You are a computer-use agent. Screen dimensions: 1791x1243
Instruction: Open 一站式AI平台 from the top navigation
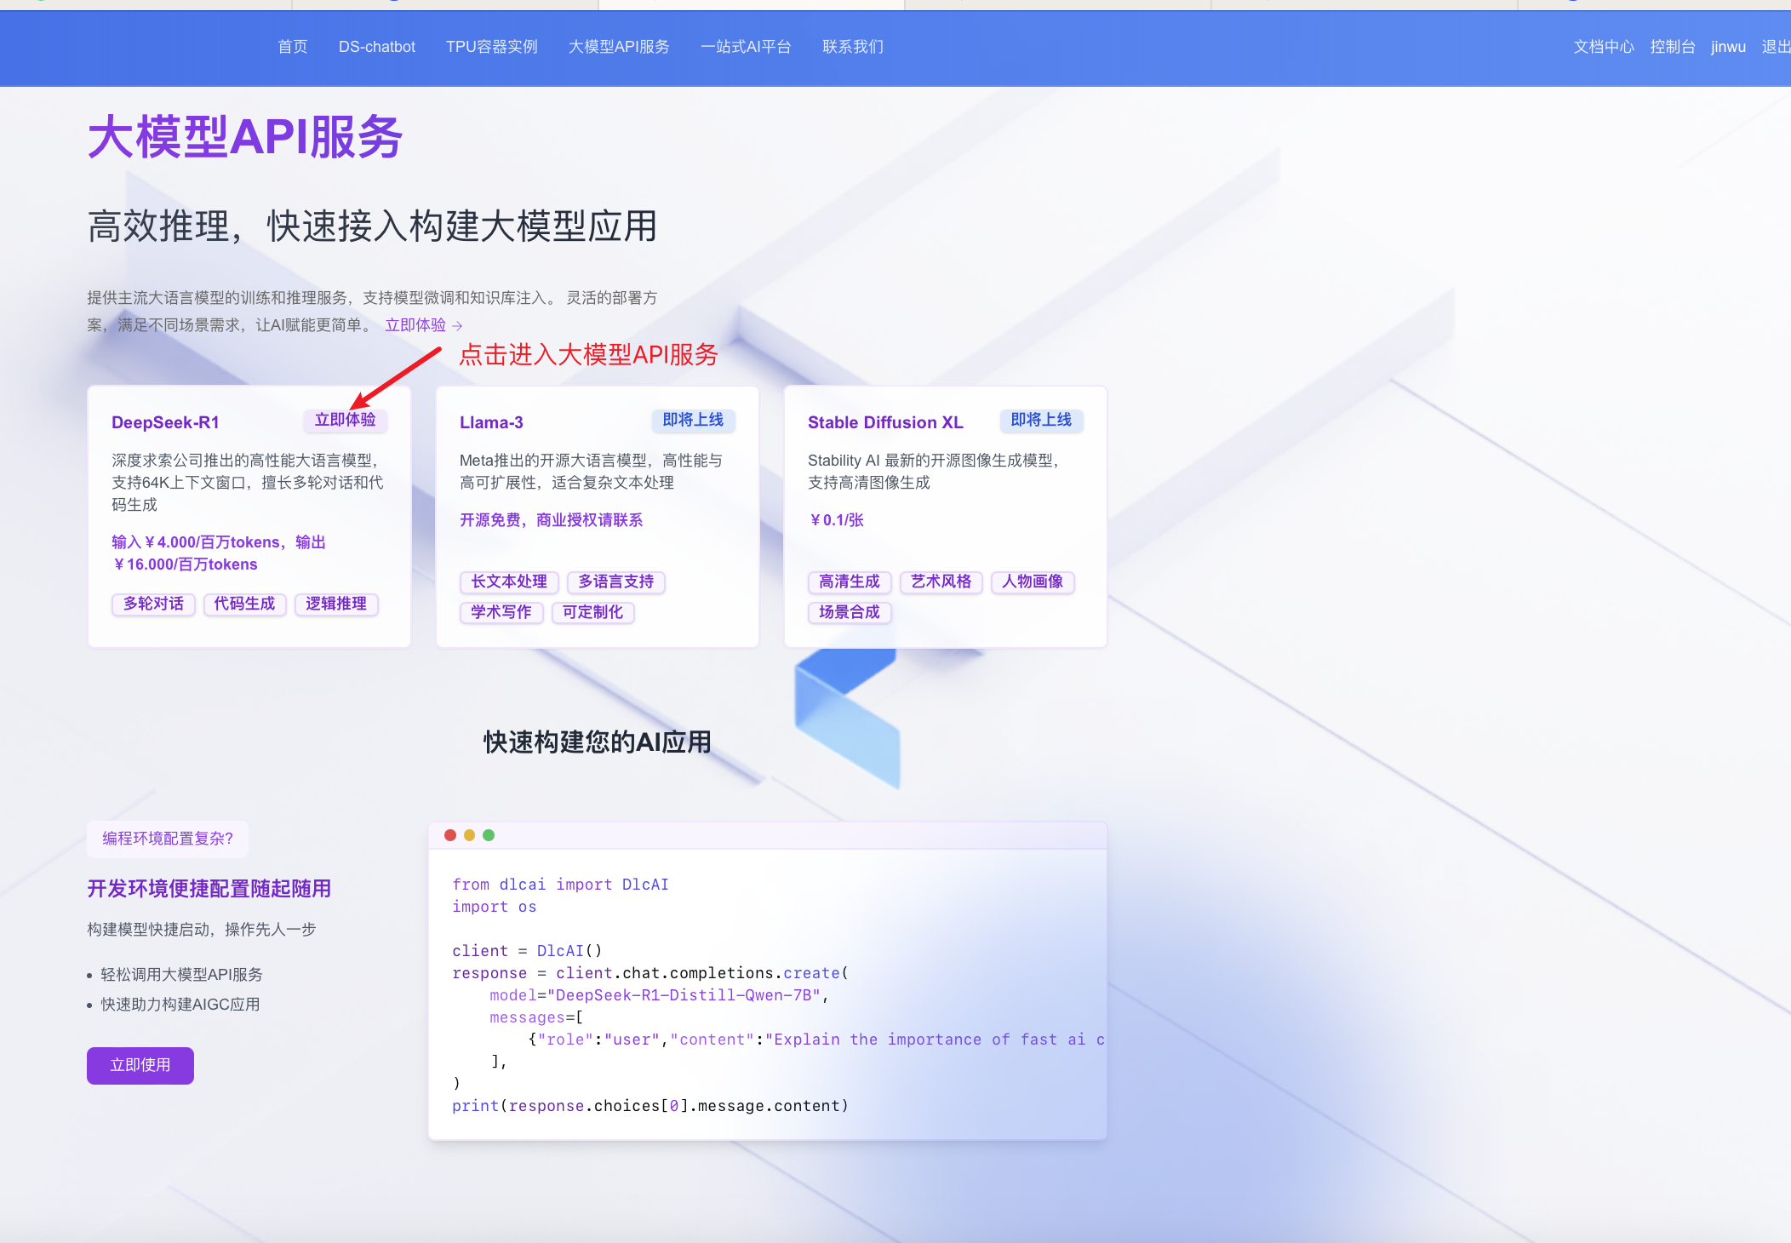click(746, 47)
